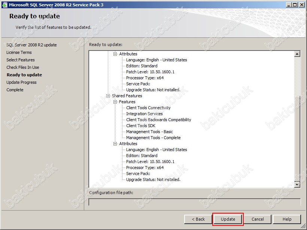The image size is (307, 230).
Task: Select Management Tools - Complete item
Action: point(153,138)
